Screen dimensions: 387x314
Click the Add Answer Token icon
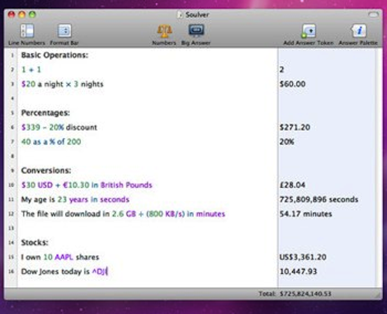(x=308, y=31)
